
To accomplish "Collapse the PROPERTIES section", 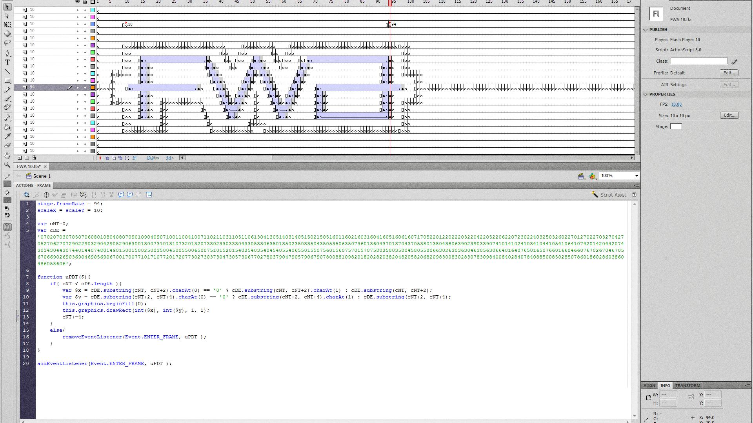I will click(x=645, y=94).
